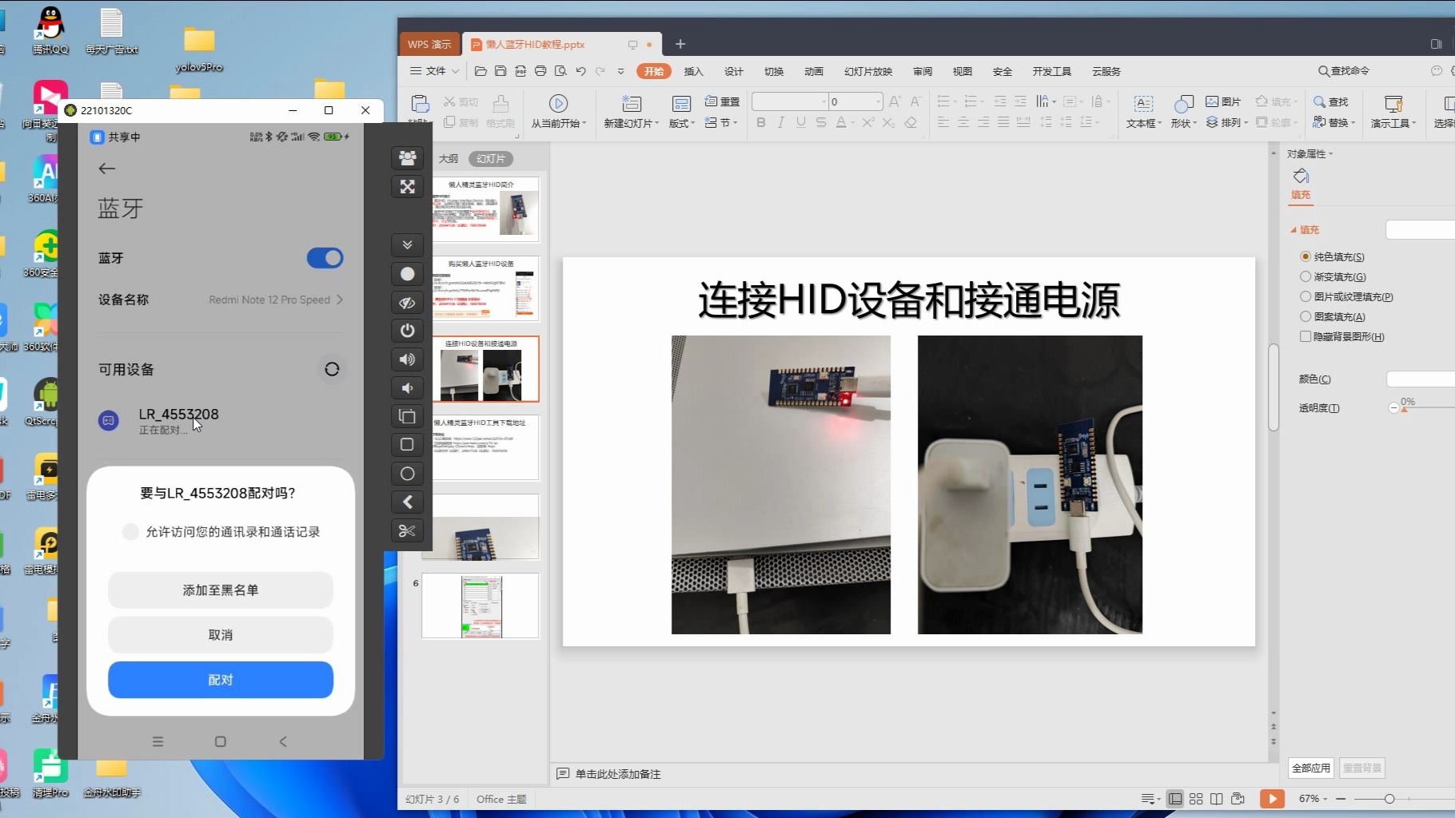
Task: Open 演示工具 presentation tools
Action: [x=1393, y=111]
